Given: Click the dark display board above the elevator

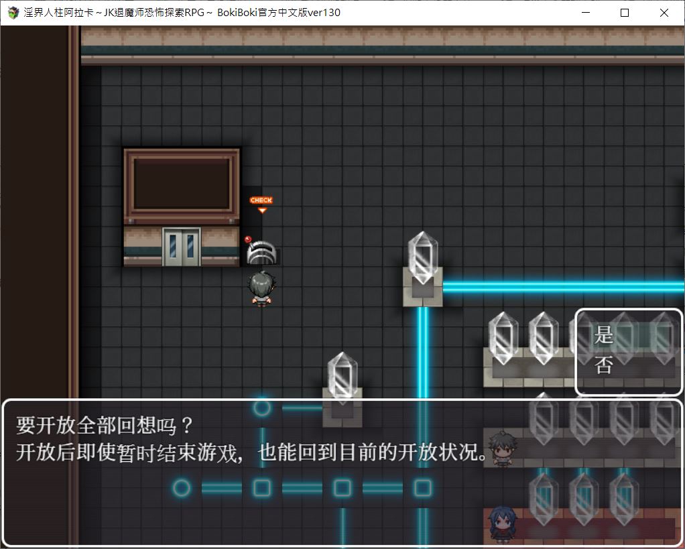Looking at the screenshot, I should point(182,183).
